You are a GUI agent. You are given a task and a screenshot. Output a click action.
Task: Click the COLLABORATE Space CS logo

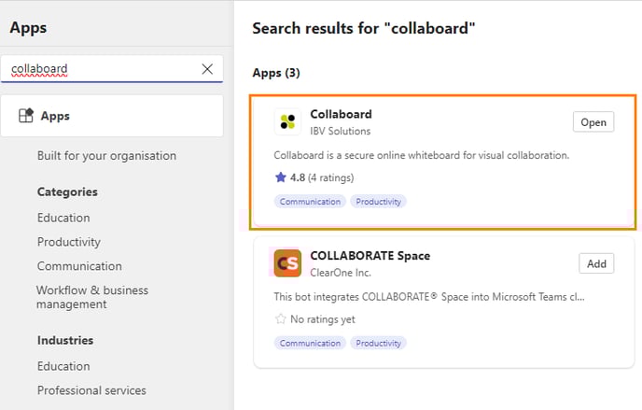pos(287,263)
